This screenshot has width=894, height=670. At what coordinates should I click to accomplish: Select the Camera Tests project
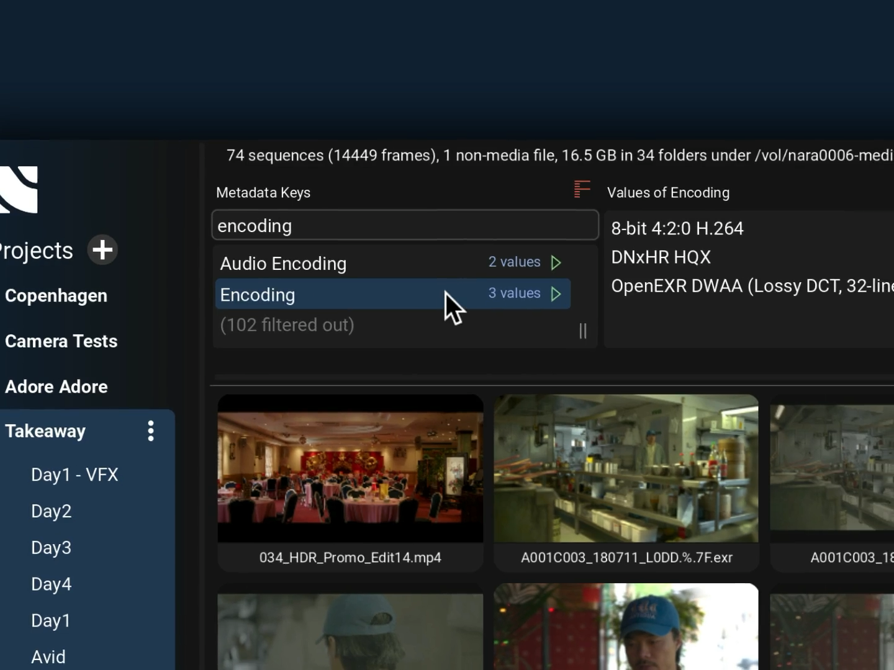pos(61,341)
